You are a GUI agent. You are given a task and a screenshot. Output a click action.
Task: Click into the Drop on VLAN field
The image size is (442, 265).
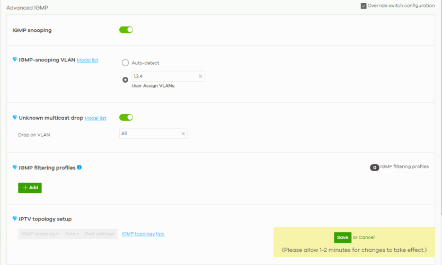tap(149, 134)
